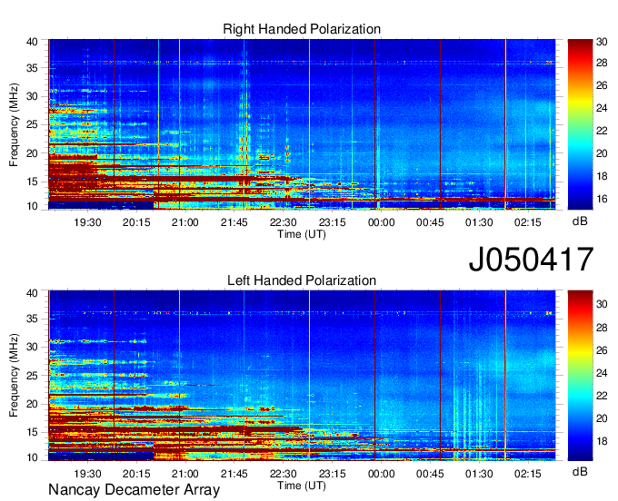The width and height of the screenshot is (618, 501).
Task: Click 21:00 time tick under right-handed plot
Action: 185,222
